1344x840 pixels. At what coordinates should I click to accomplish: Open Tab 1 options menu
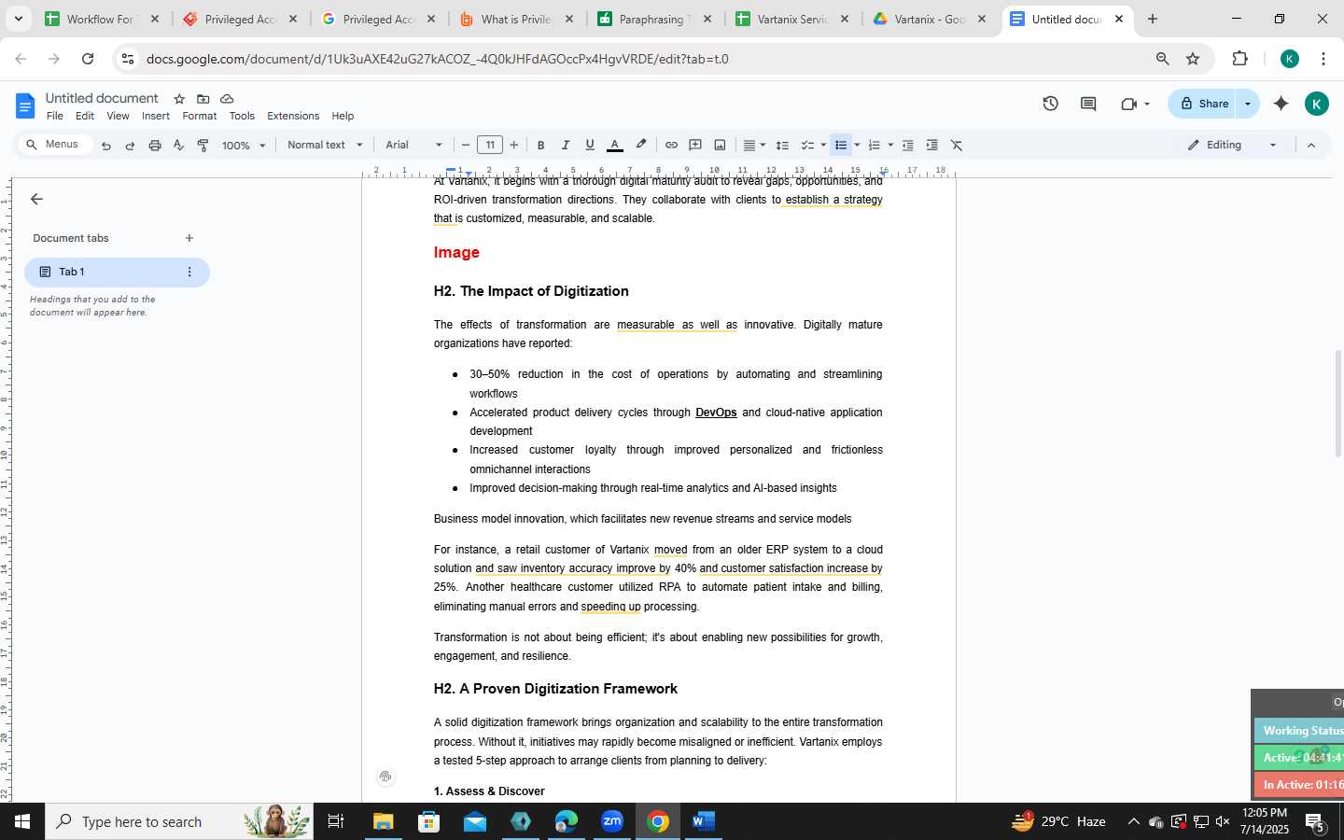point(189,272)
